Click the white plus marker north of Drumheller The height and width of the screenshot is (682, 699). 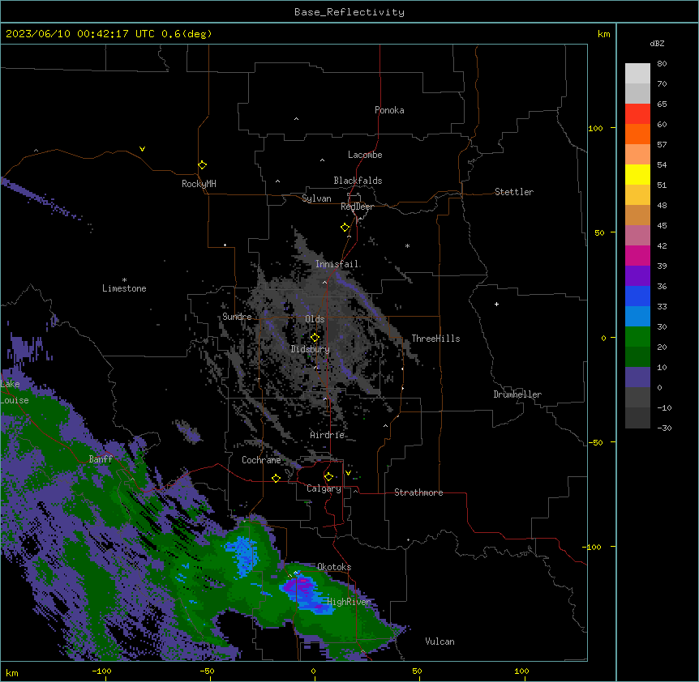pyautogui.click(x=496, y=304)
